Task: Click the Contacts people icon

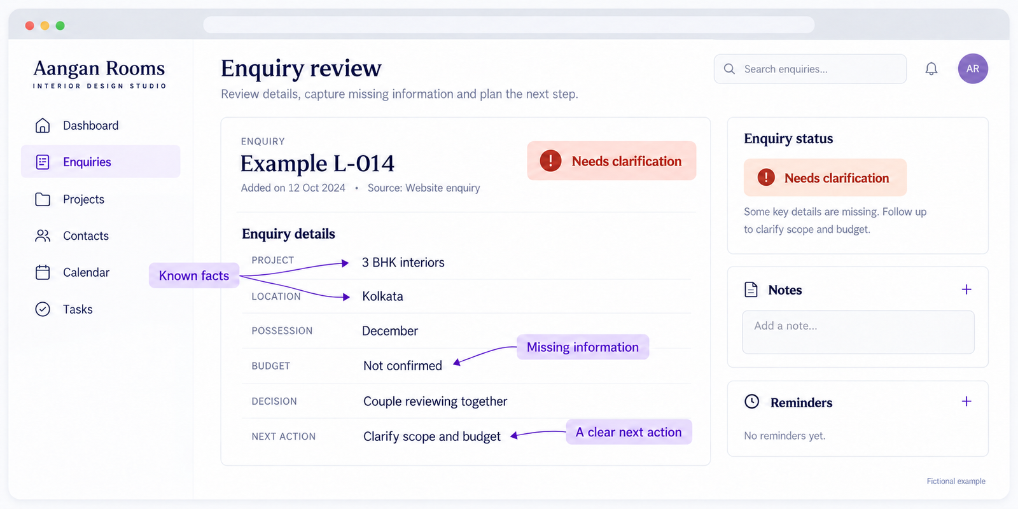Action: [x=43, y=236]
